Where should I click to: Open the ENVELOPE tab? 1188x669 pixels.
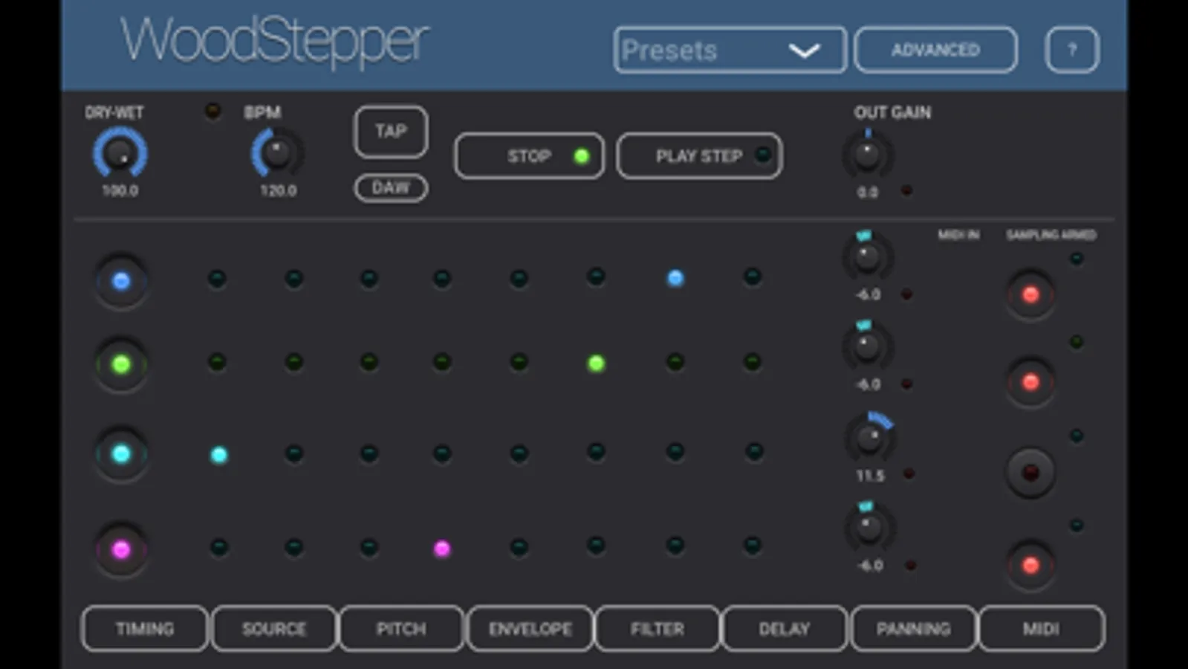[x=530, y=629]
